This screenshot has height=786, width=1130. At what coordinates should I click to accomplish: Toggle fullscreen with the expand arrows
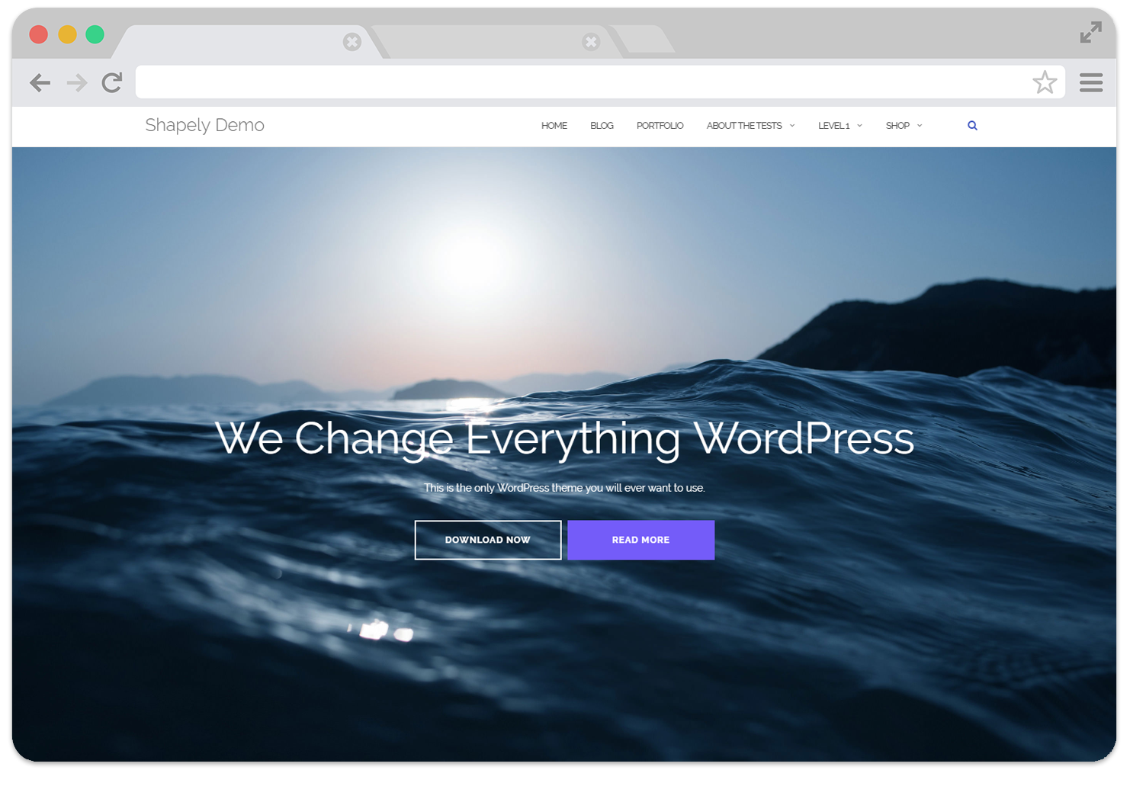1090,33
